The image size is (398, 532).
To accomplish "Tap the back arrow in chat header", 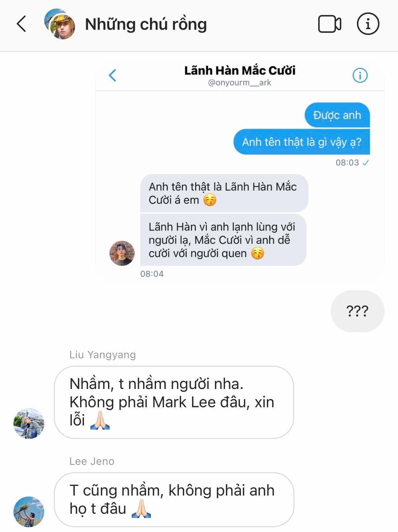I will (x=21, y=24).
